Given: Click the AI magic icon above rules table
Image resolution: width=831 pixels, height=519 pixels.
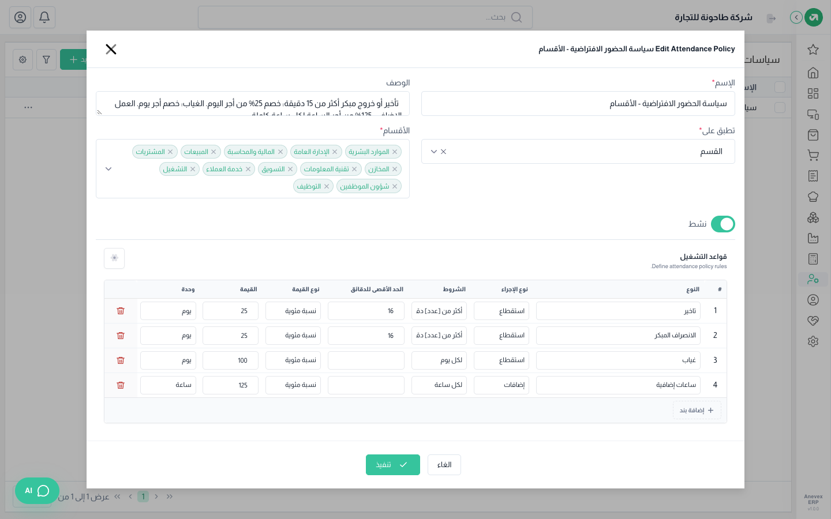Looking at the screenshot, I should point(114,258).
